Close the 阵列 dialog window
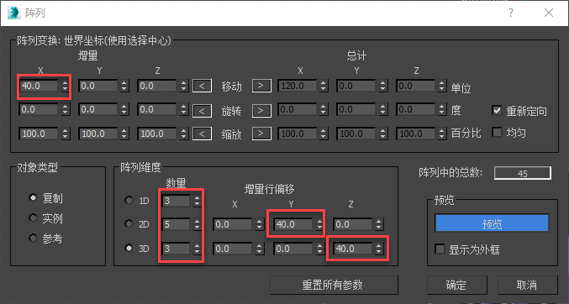 [x=549, y=13]
